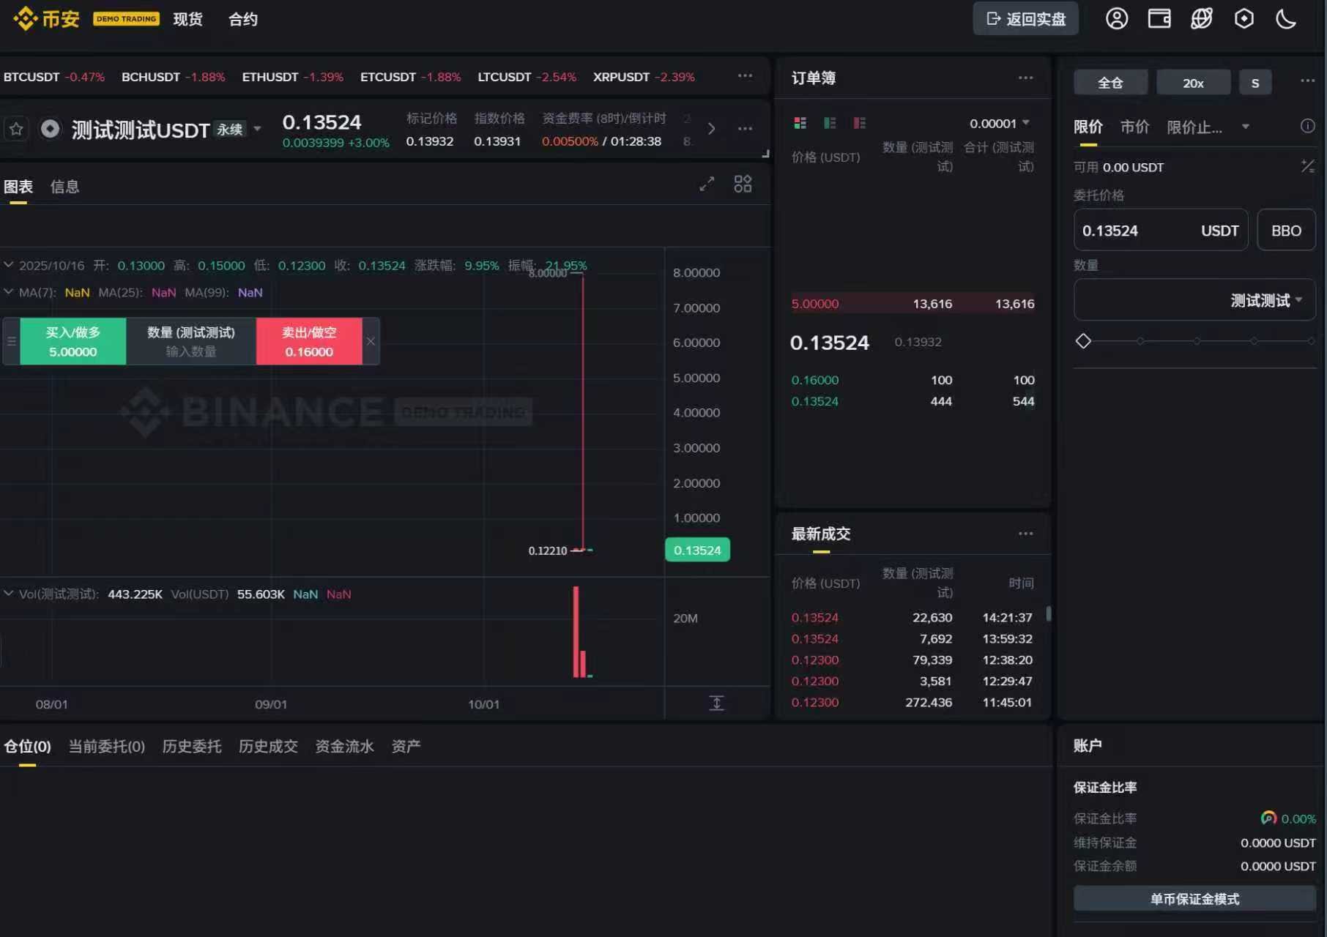Click the order type info icon
1327x937 pixels.
(1307, 126)
